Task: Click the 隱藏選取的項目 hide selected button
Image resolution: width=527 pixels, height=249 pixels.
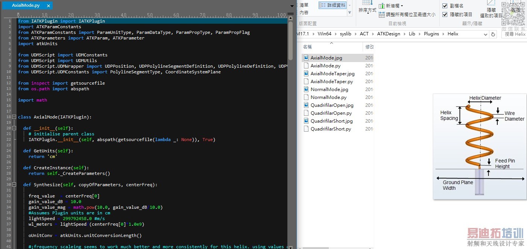Action: point(491,9)
